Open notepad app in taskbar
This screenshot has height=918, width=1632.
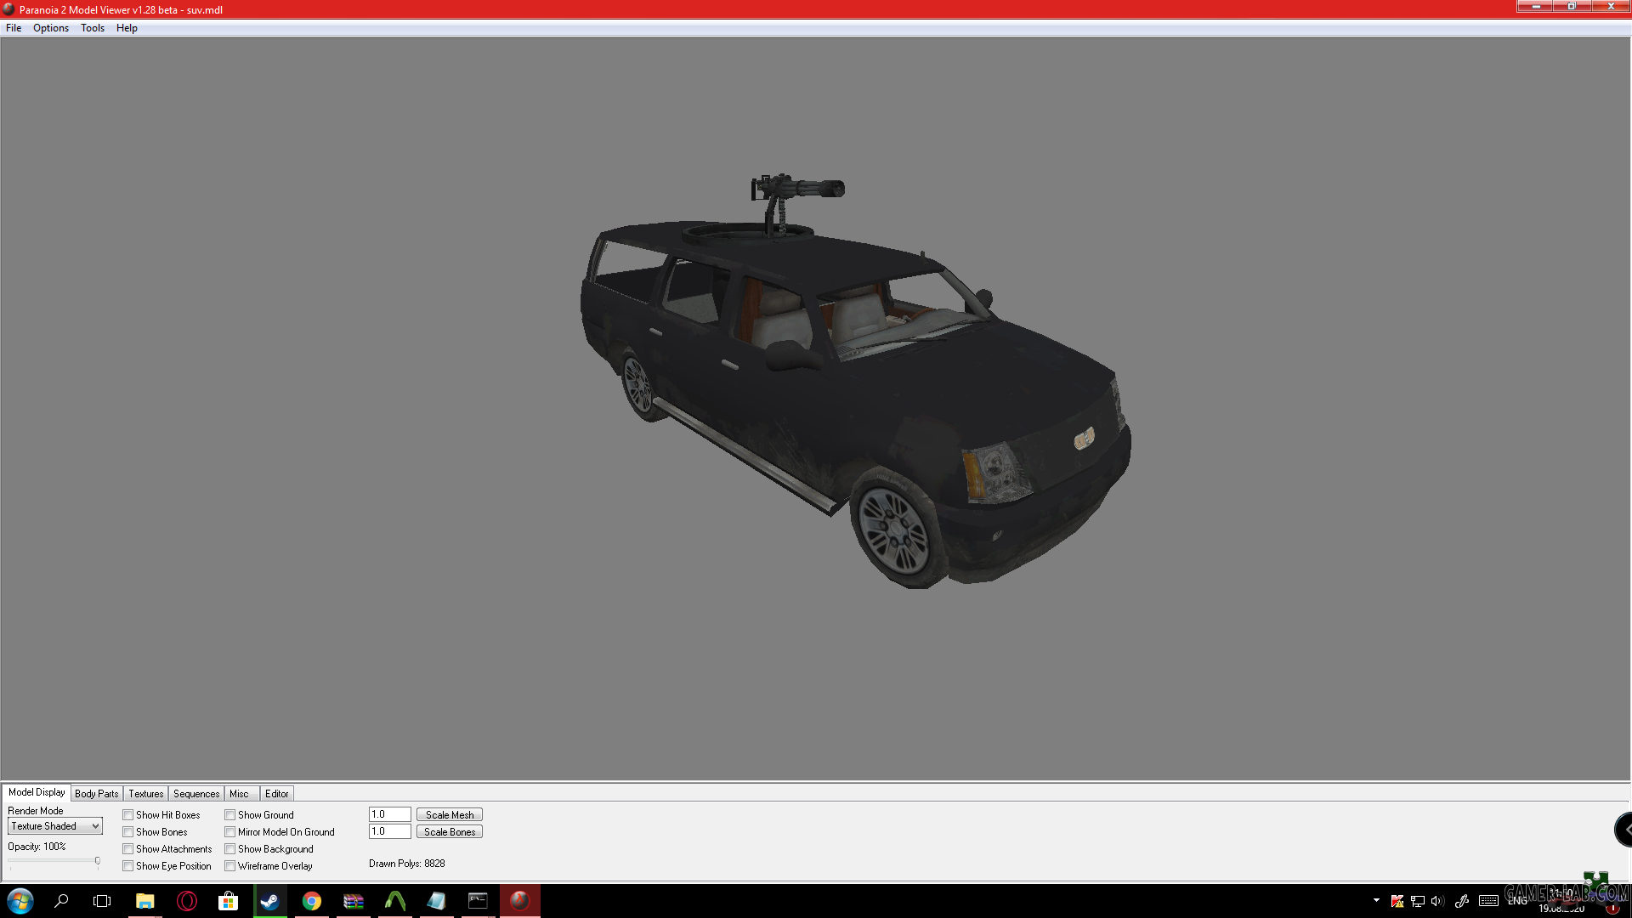437,901
